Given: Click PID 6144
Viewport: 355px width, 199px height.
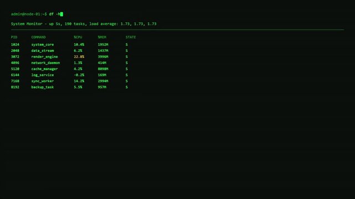Looking at the screenshot, I should coord(15,75).
